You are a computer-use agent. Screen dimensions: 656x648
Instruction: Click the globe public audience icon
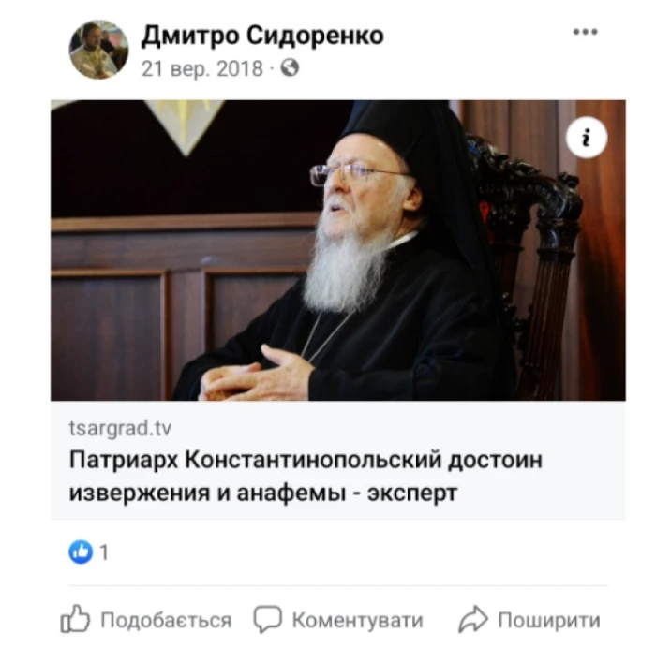point(290,67)
